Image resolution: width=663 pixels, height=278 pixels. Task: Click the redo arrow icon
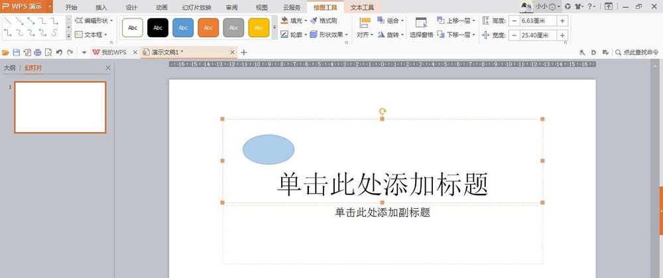[x=70, y=52]
